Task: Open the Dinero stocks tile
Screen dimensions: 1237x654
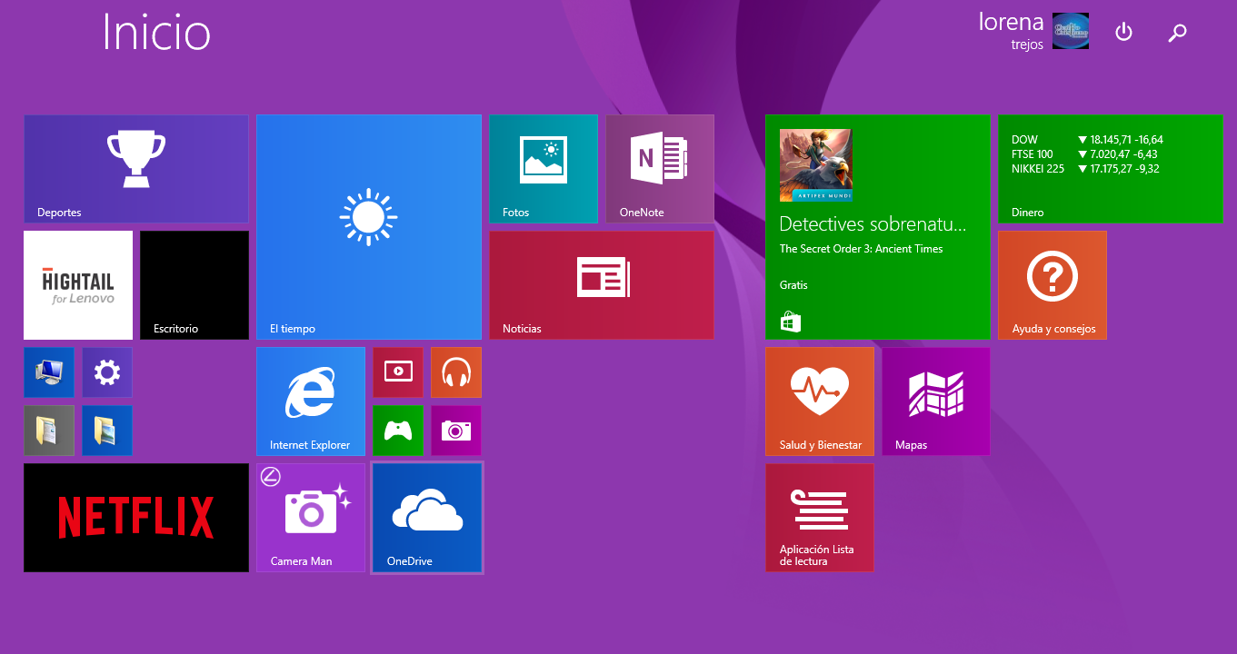Action: [x=1111, y=169]
